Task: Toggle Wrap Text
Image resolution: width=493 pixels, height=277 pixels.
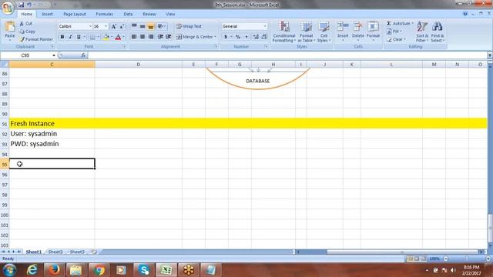Action: [189, 26]
